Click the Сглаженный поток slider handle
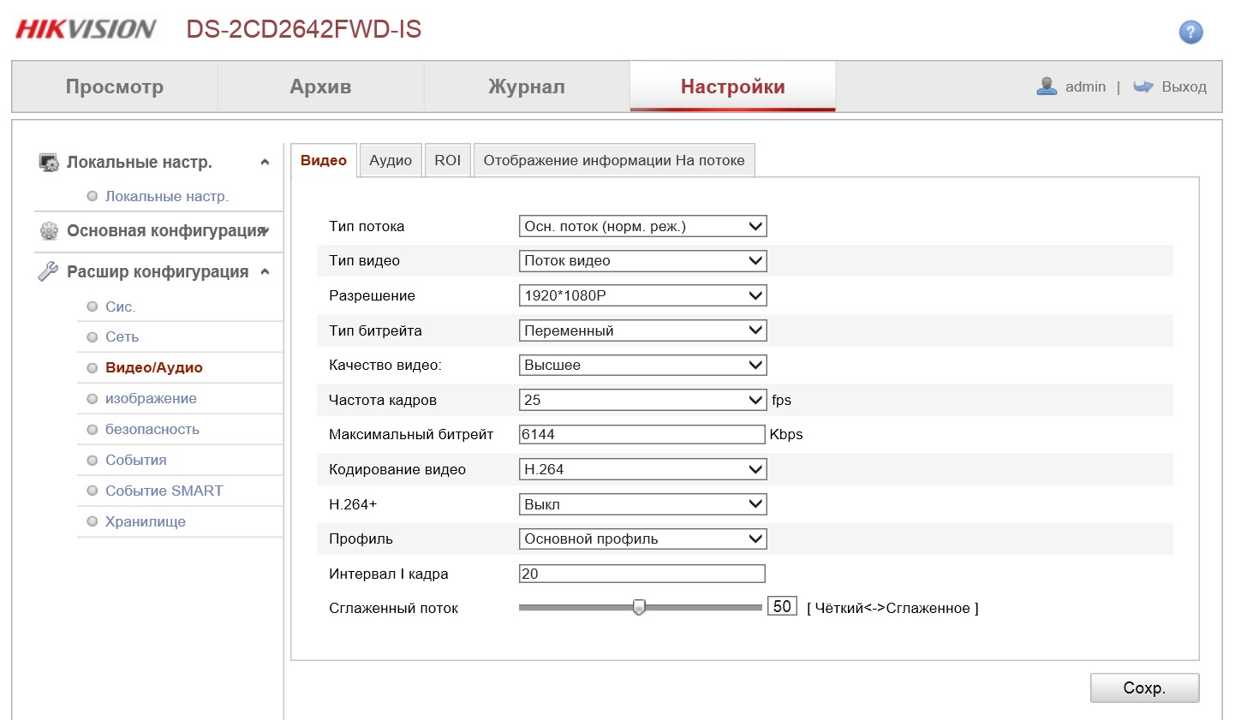The width and height of the screenshot is (1241, 720). (x=639, y=607)
